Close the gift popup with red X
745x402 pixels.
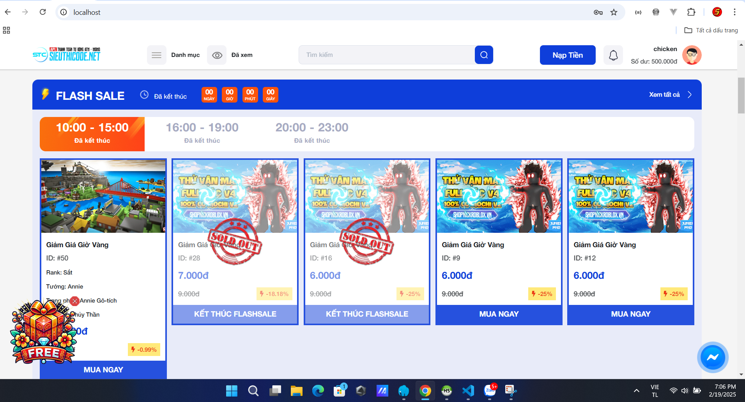click(74, 301)
